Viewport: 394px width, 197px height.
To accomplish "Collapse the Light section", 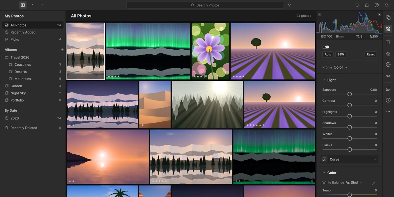I will point(324,80).
